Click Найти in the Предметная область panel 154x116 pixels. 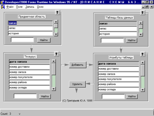click(44, 40)
